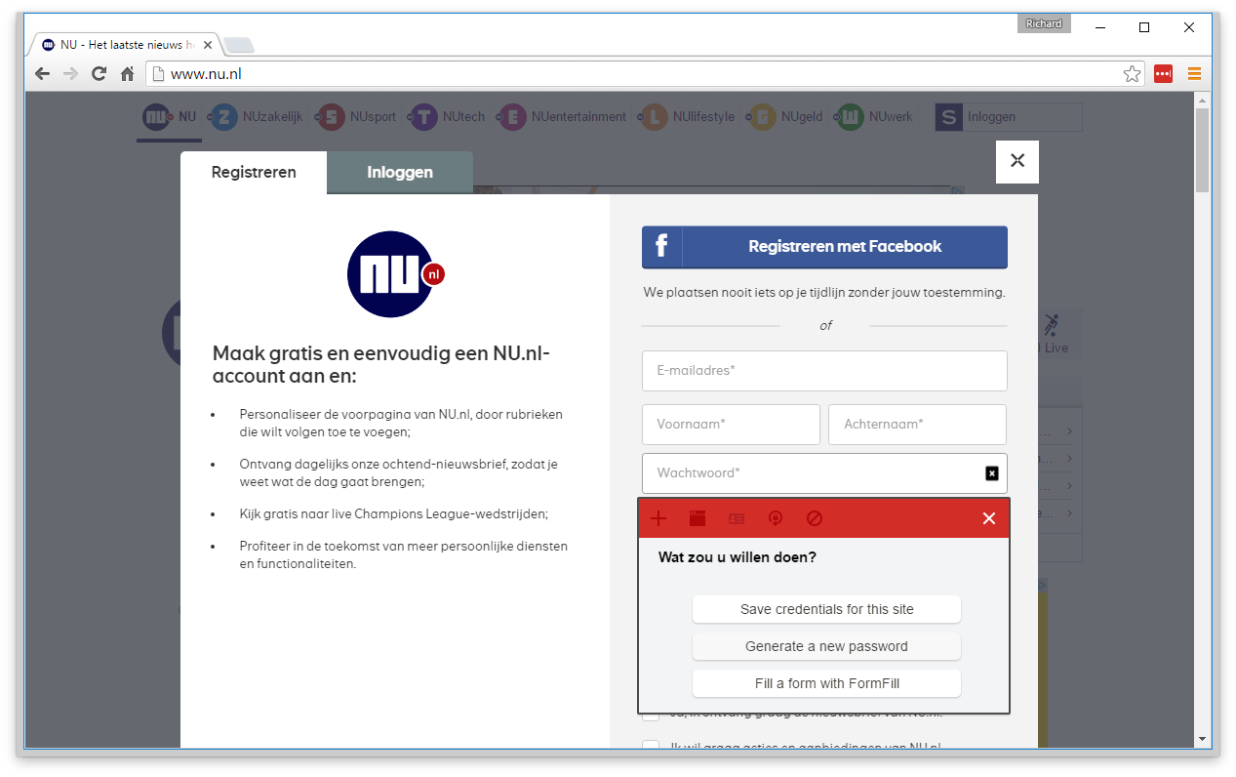Viewport: 1236px width, 777px height.
Task: Open a new browser tab
Action: [x=239, y=45]
